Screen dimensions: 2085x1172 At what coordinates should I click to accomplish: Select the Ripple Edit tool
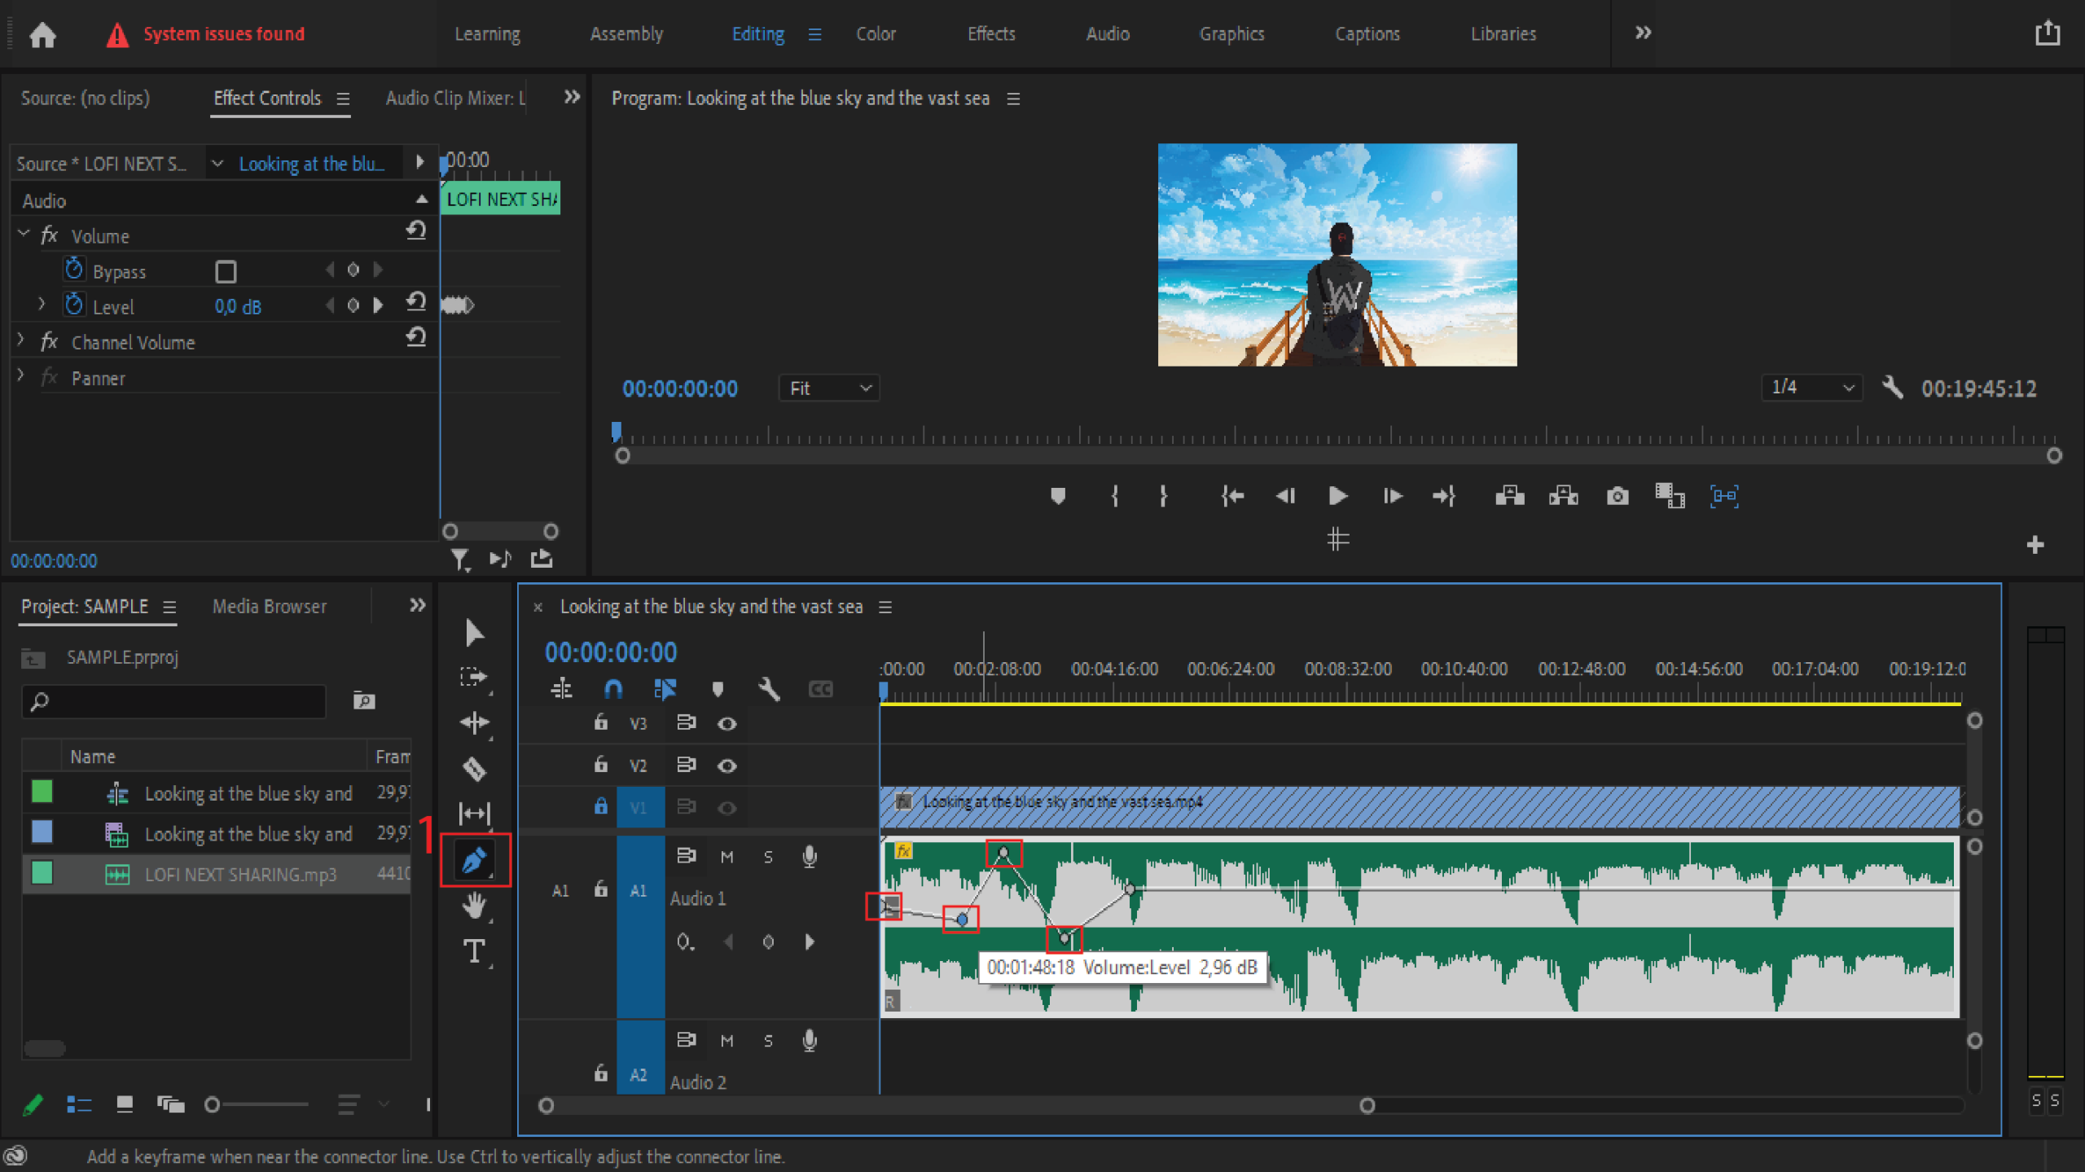point(474,722)
